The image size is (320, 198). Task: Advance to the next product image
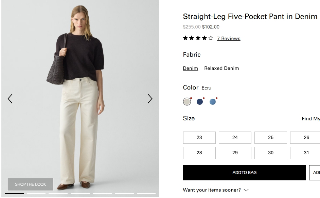coord(150,99)
